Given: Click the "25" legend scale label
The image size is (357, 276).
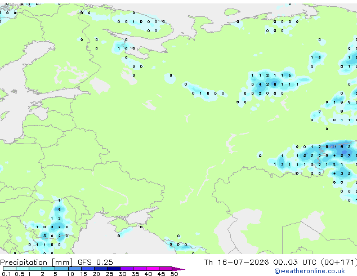Looking at the screenshot, I should point(109,274).
